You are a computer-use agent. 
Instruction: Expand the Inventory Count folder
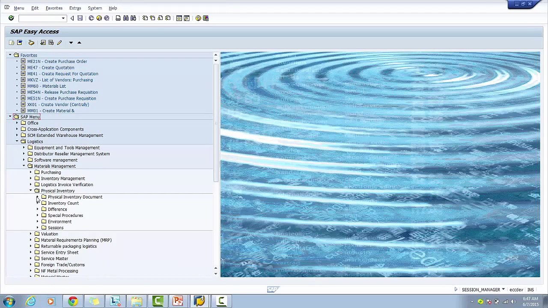click(x=38, y=203)
